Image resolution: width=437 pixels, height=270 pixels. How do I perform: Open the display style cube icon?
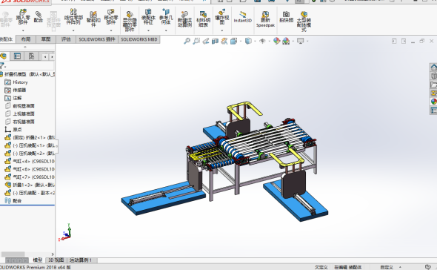pyautogui.click(x=248, y=41)
